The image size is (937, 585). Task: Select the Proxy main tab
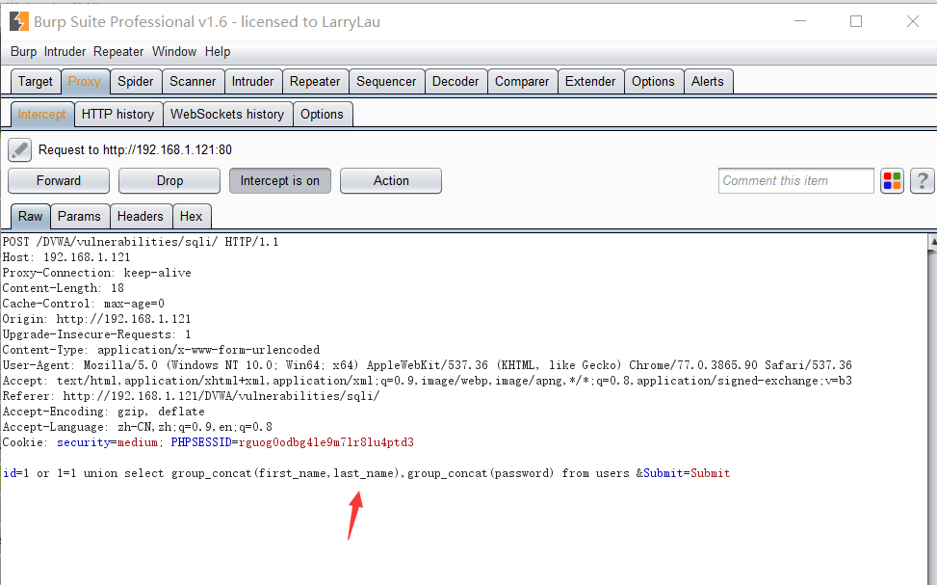(84, 81)
